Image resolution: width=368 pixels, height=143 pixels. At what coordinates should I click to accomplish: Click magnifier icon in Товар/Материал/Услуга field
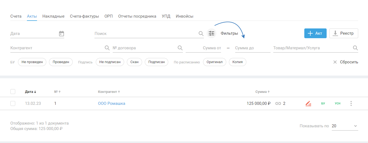coord(355,48)
